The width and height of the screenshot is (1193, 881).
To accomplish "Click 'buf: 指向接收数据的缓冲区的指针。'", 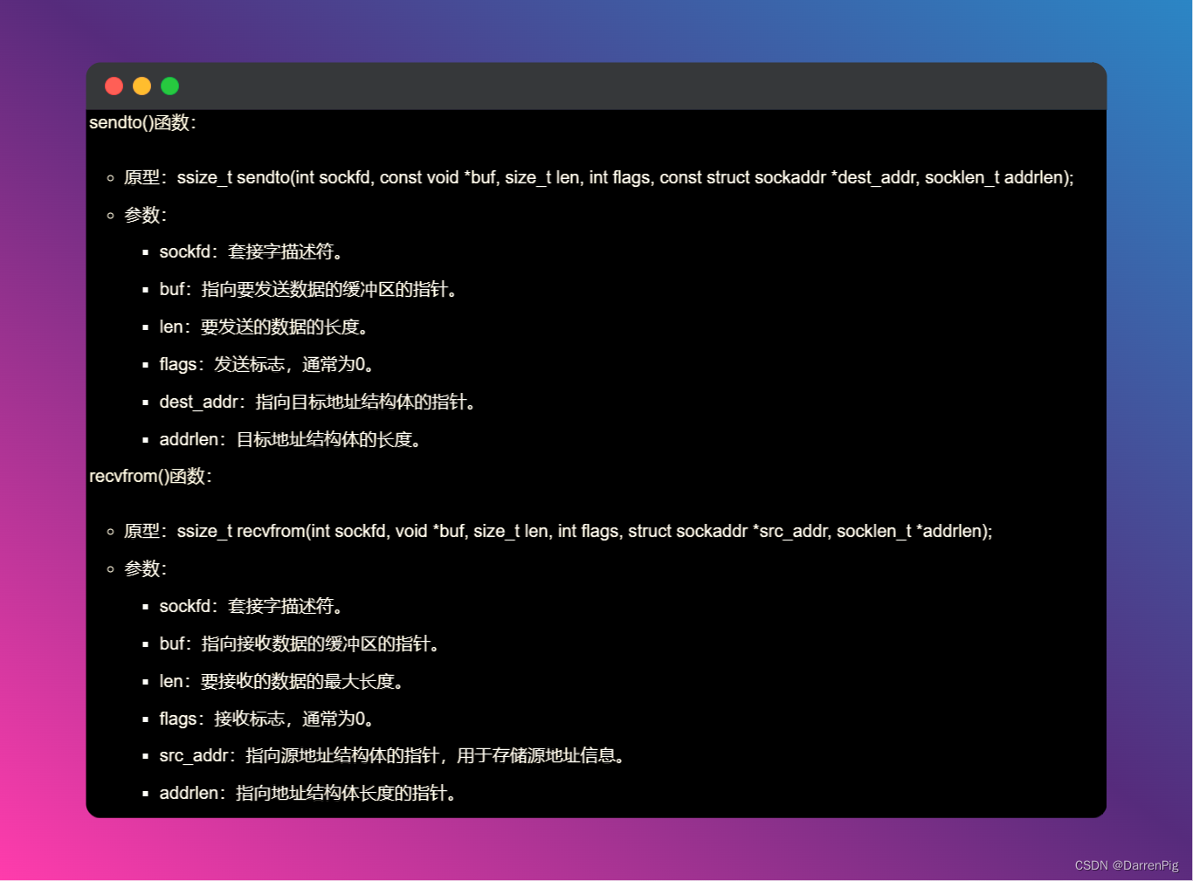I will coord(300,644).
